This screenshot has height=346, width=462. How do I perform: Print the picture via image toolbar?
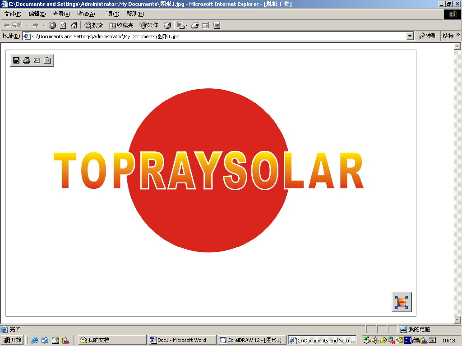pos(27,60)
